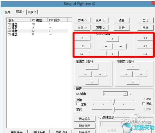155x133 pixels.
Task: Select the DX 键盘 row bound to S
Action: click(x=38, y=31)
